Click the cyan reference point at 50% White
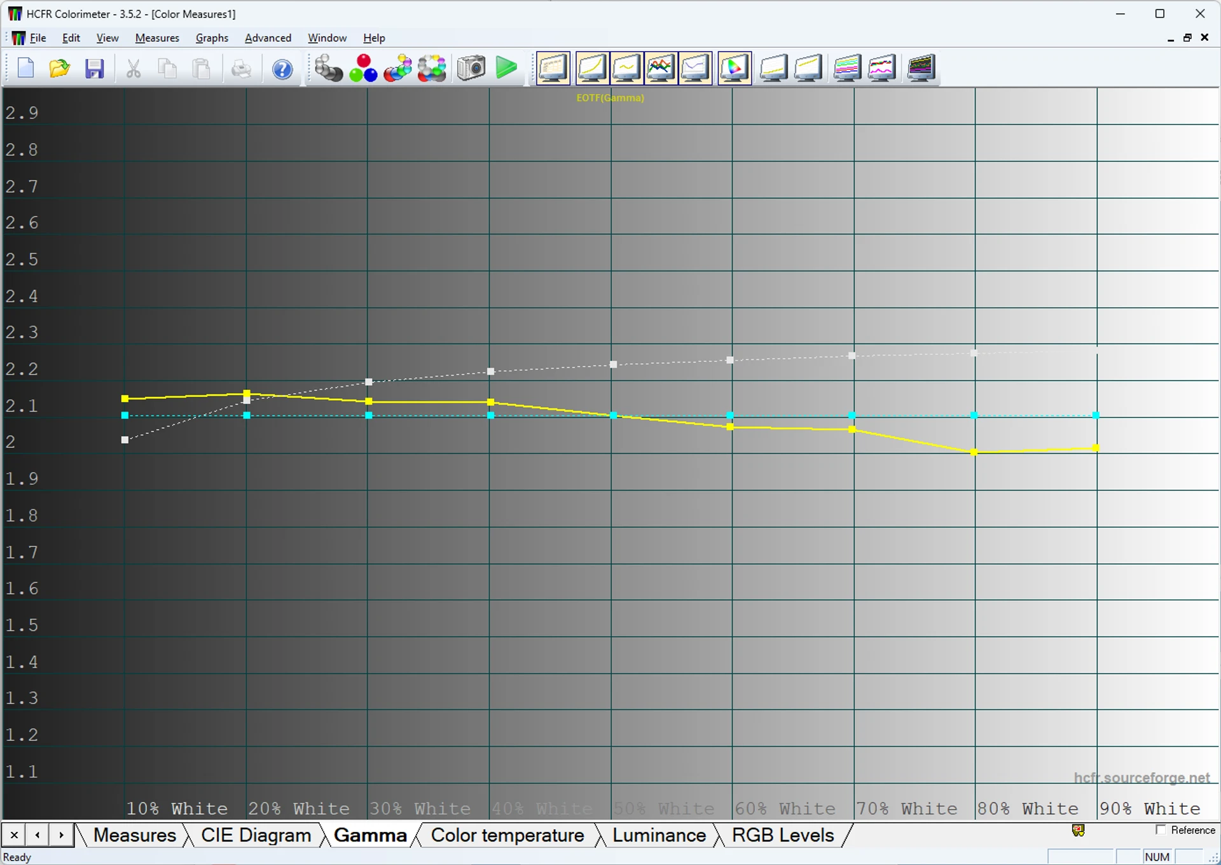 coord(613,415)
